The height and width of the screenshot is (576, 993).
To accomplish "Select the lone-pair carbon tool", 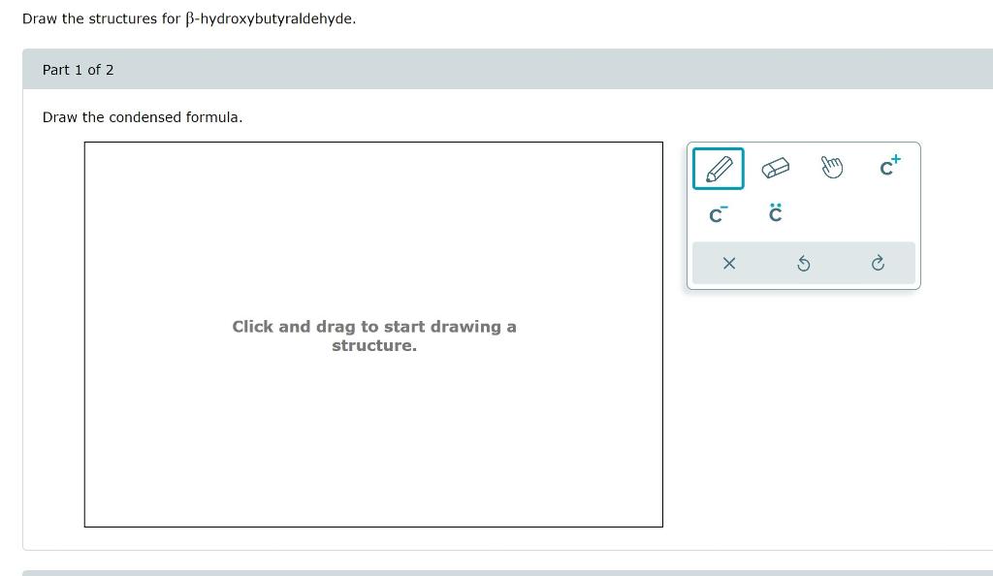I will tap(775, 214).
